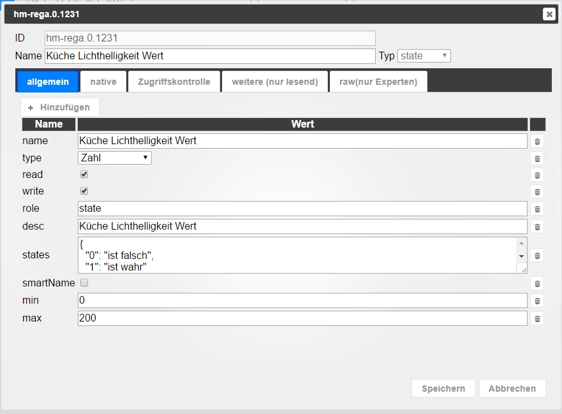
Task: Remove the desc row with trash icon
Action: point(537,226)
